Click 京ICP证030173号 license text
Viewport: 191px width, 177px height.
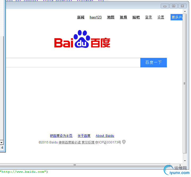[x=108, y=142]
